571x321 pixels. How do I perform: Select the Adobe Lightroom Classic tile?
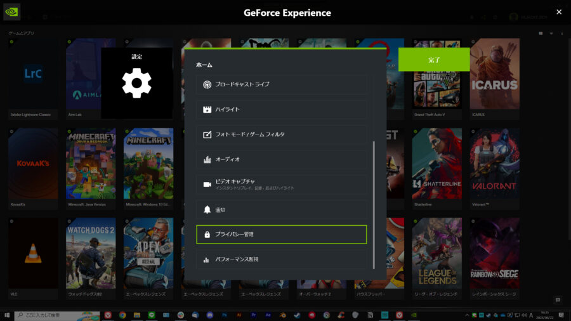tap(33, 78)
